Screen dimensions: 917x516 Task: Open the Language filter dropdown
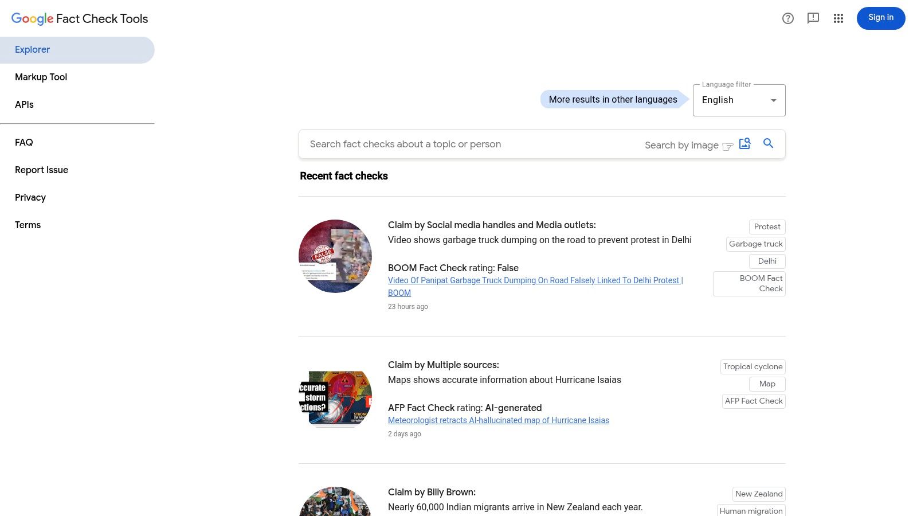coord(739,100)
